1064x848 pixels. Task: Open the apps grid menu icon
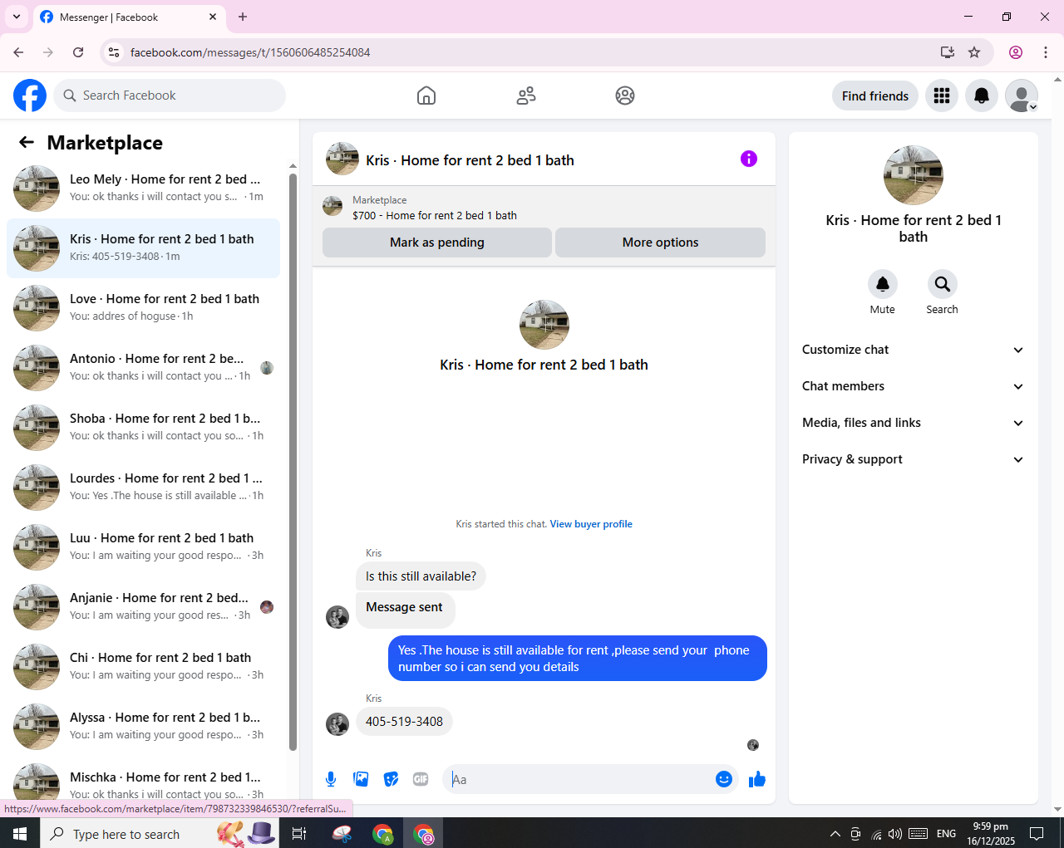click(942, 96)
